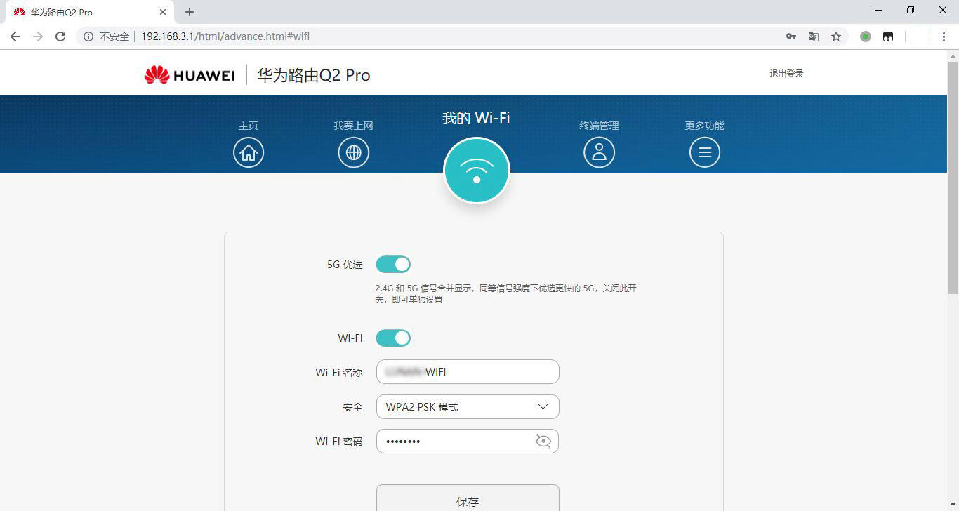The height and width of the screenshot is (511, 959).
Task: Click the 我的 Wi-Fi navigation label
Action: click(476, 118)
